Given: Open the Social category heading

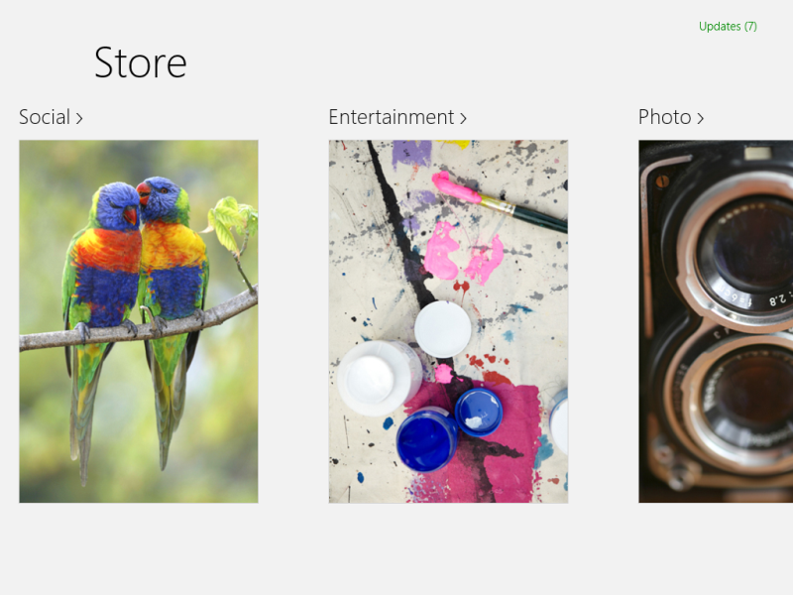Looking at the screenshot, I should coord(45,117).
